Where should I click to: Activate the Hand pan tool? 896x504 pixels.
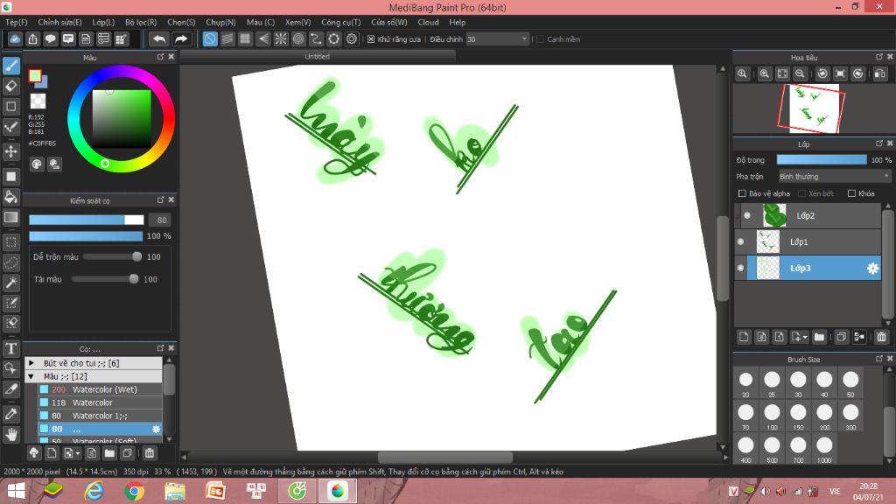pyautogui.click(x=11, y=434)
